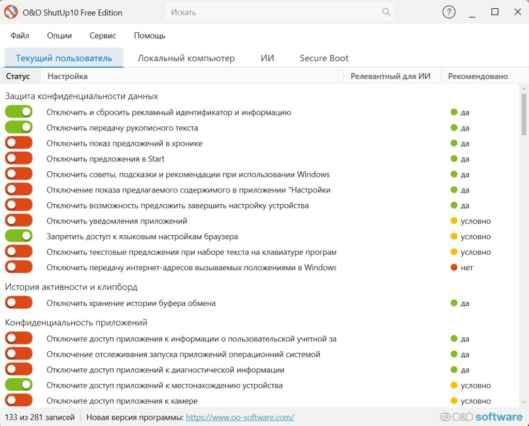Viewport: 529px width, 426px height.
Task: Enable clipboard history storage disabling switch
Action: point(19,302)
